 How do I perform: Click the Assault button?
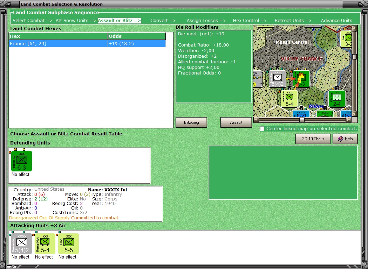[236, 122]
